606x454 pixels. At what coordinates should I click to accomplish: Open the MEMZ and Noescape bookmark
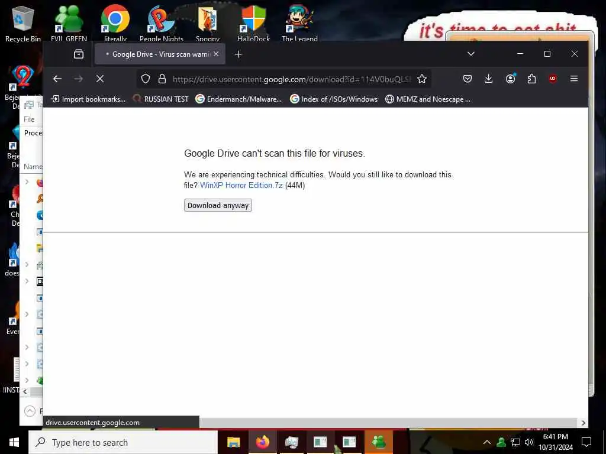(x=428, y=99)
